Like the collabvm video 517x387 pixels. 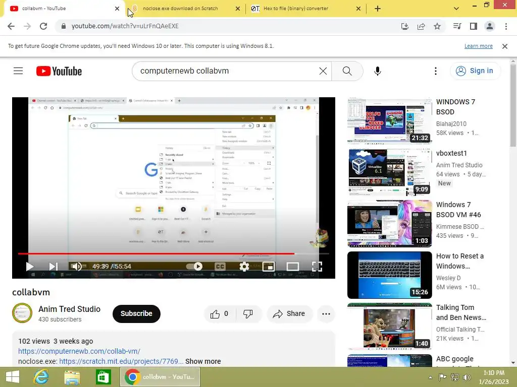click(x=220, y=314)
